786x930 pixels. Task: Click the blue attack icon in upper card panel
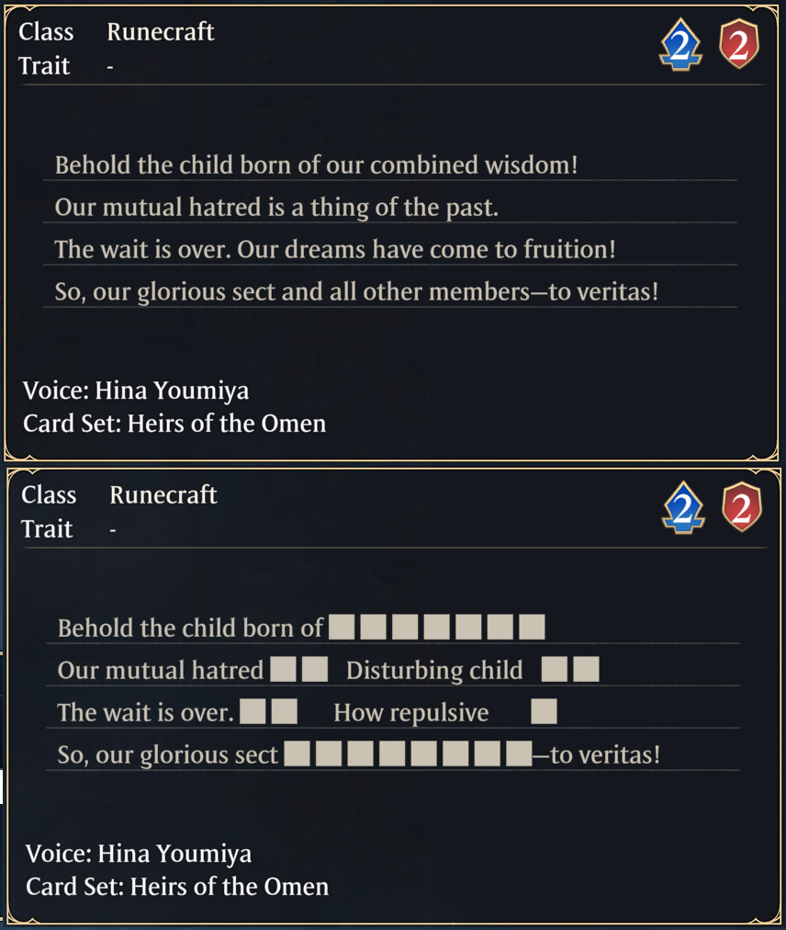pyautogui.click(x=680, y=47)
